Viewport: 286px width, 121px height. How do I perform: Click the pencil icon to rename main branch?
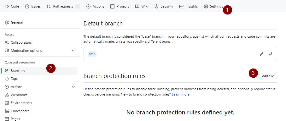[x=262, y=54]
